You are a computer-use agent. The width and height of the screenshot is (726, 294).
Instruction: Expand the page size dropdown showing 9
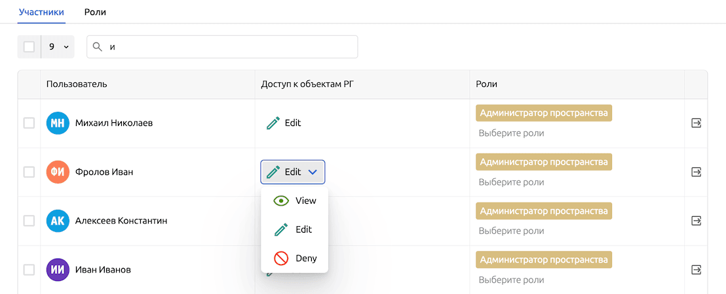tap(58, 47)
